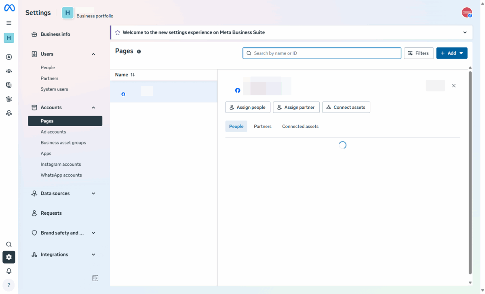Click the settings gear icon
Screen dimensions: 485x294
click(x=9, y=257)
